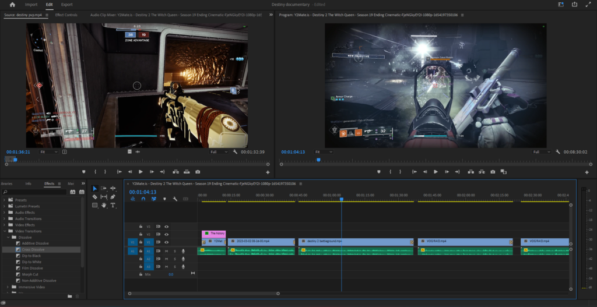Open Button Editor plus in Program monitor

click(587, 172)
